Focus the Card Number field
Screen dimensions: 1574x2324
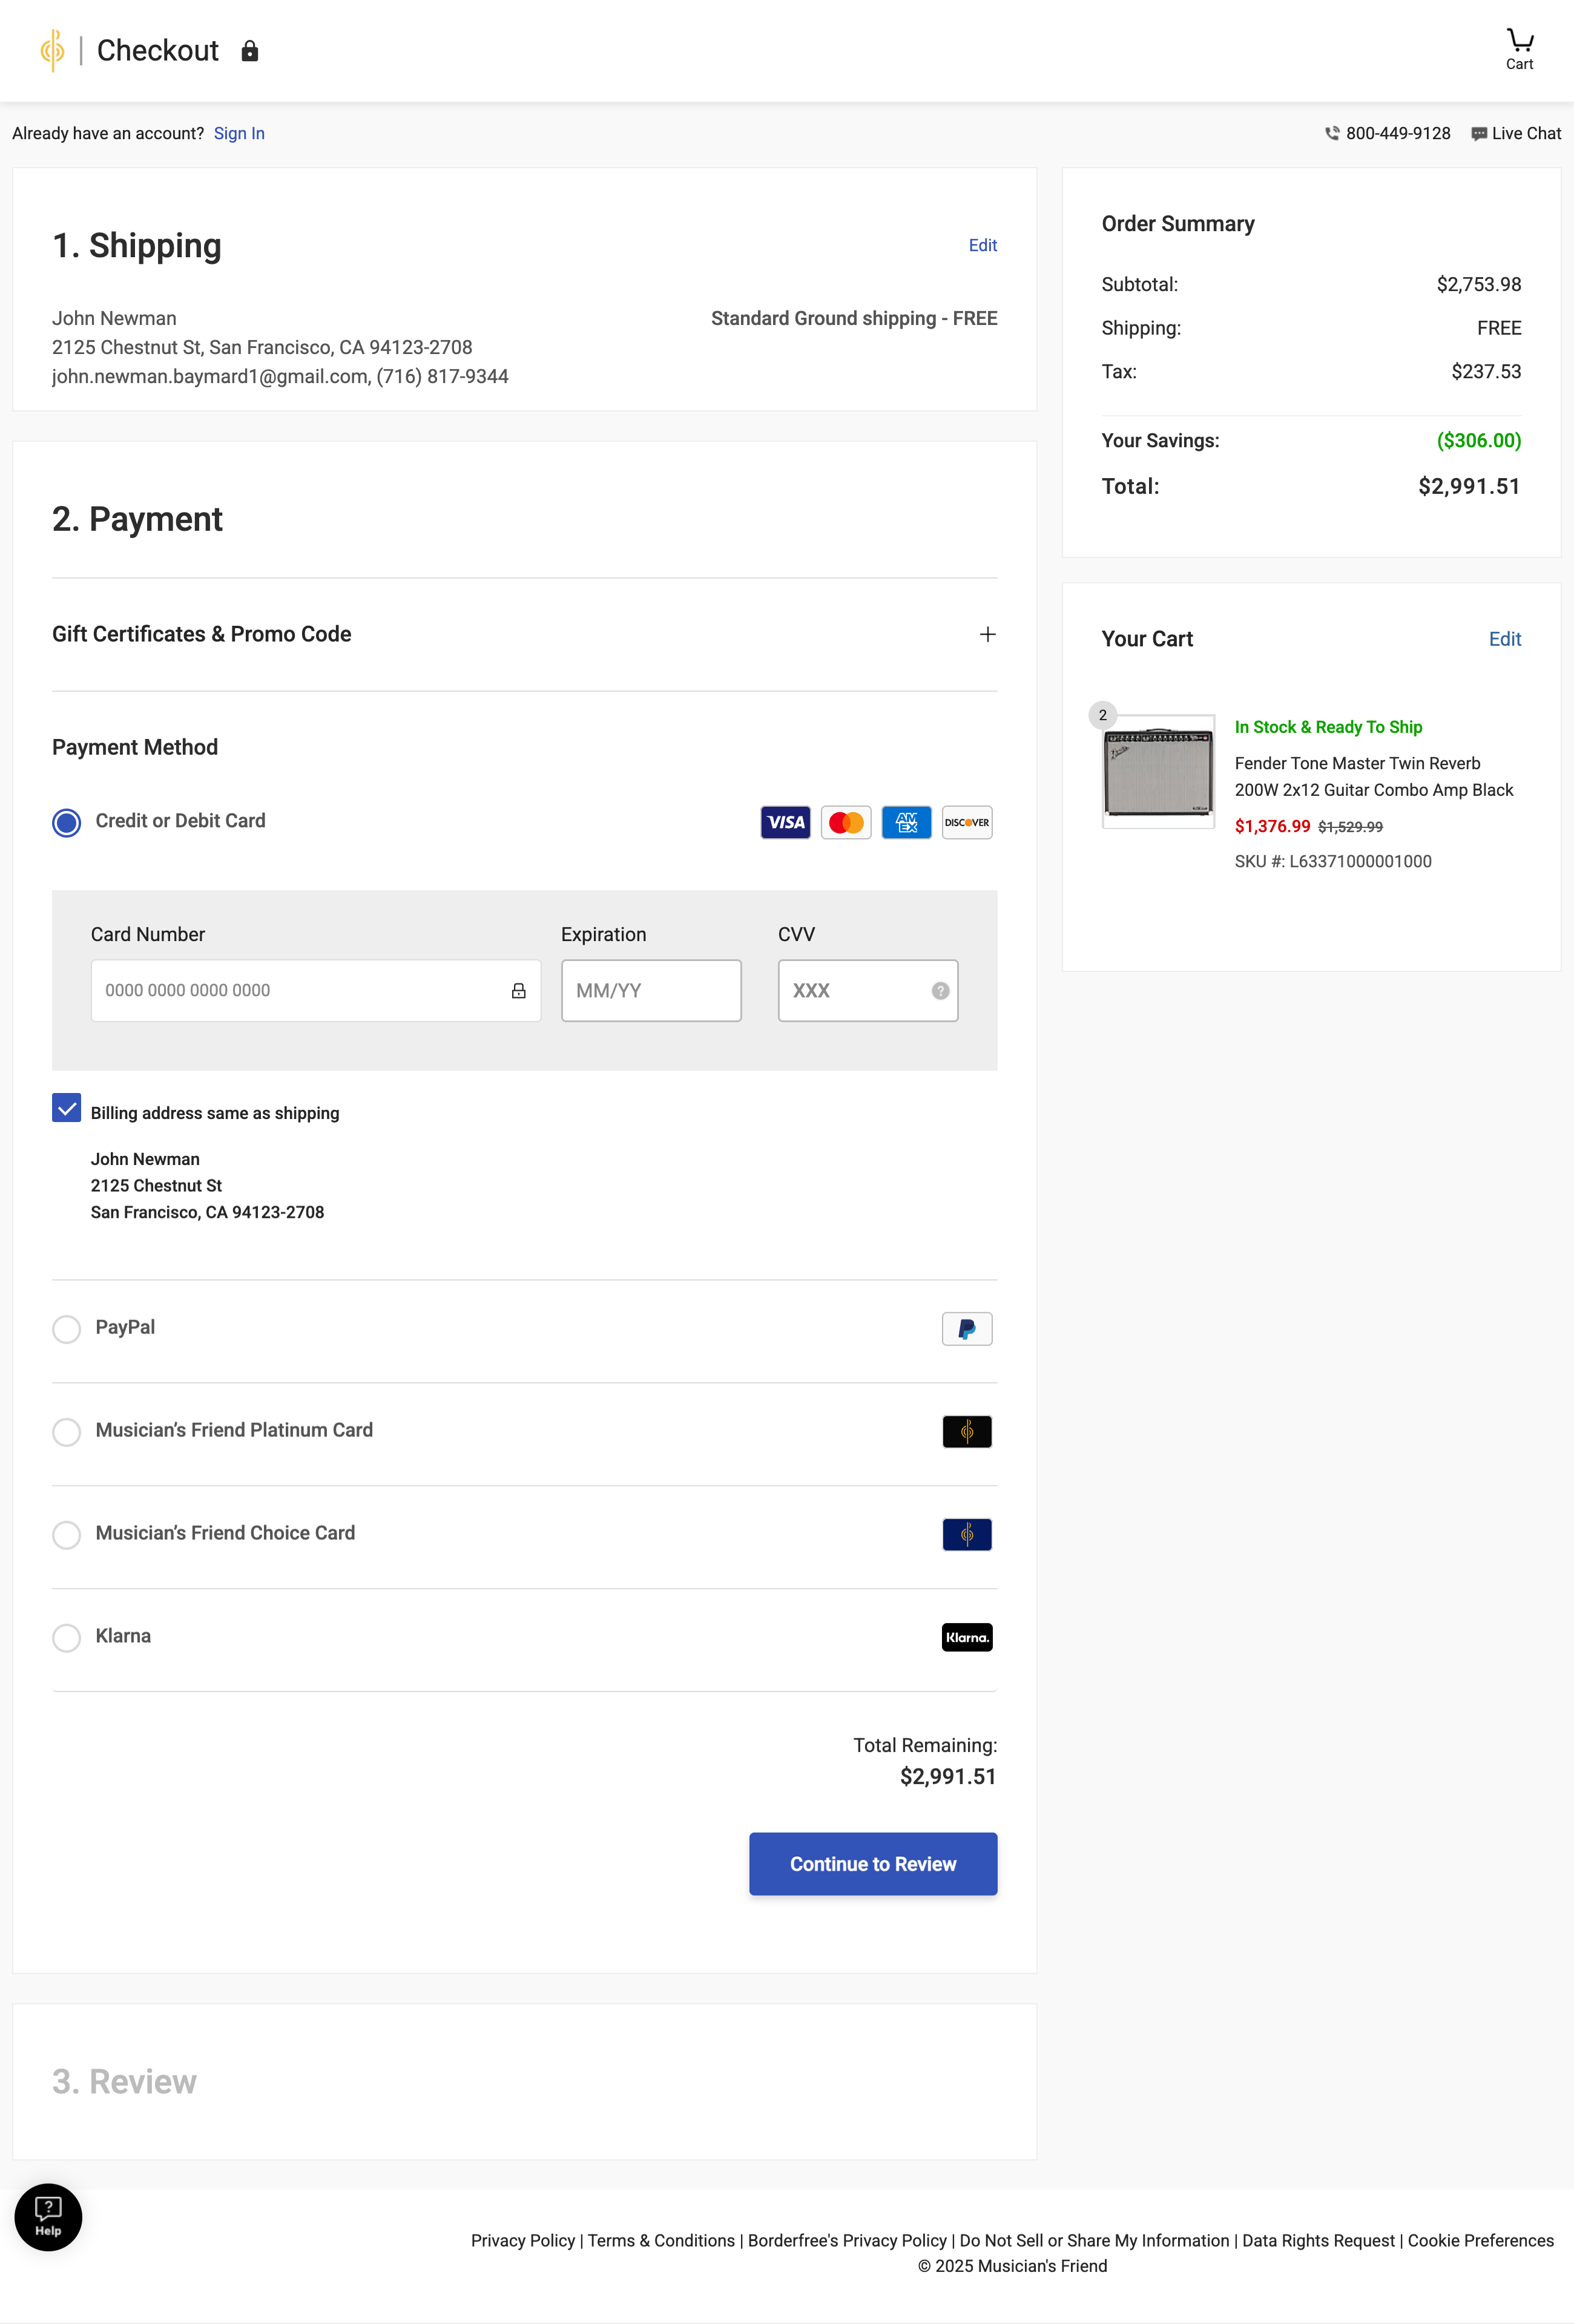(x=300, y=990)
